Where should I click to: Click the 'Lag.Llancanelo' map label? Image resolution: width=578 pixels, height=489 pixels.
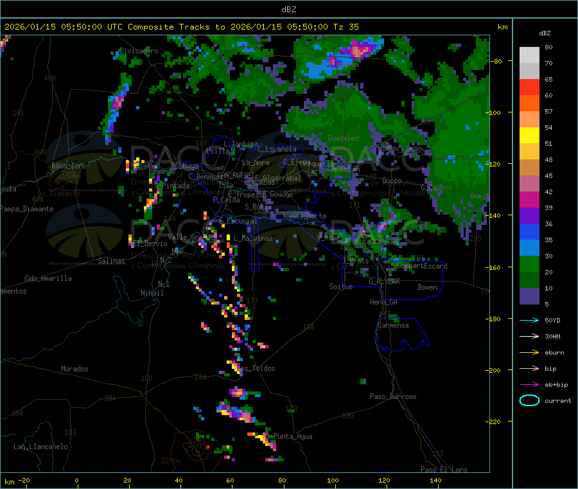[40, 447]
